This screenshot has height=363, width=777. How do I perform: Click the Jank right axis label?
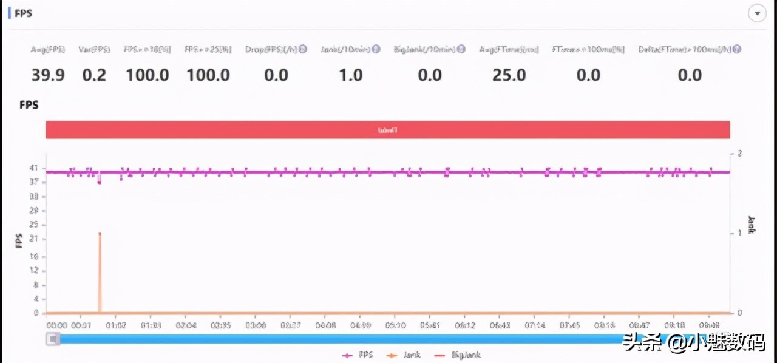tap(751, 225)
